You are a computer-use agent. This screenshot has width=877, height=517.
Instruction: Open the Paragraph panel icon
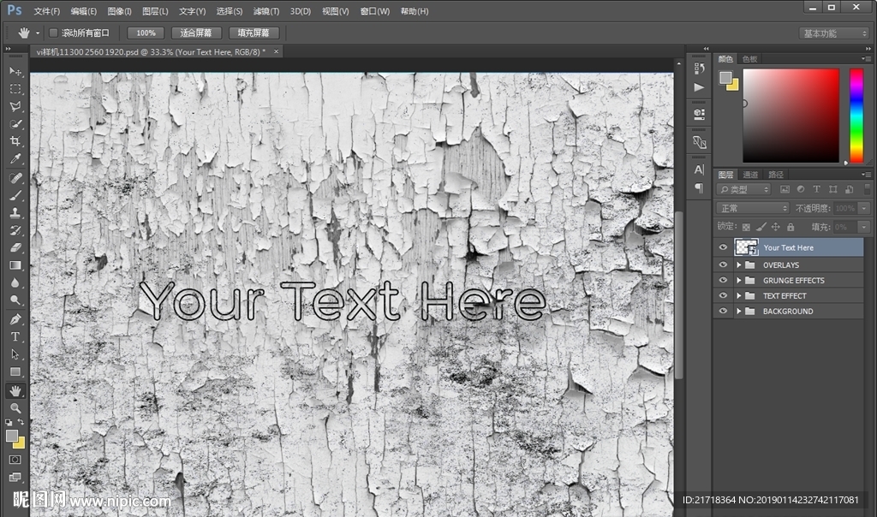coord(699,187)
